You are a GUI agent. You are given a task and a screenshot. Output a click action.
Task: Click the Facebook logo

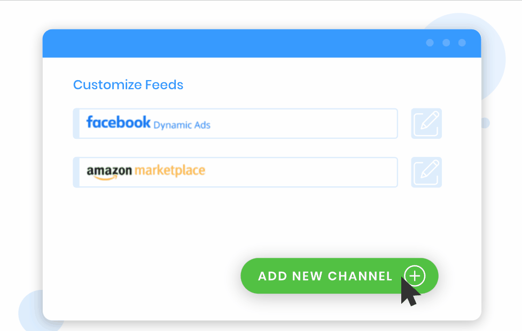click(x=118, y=122)
